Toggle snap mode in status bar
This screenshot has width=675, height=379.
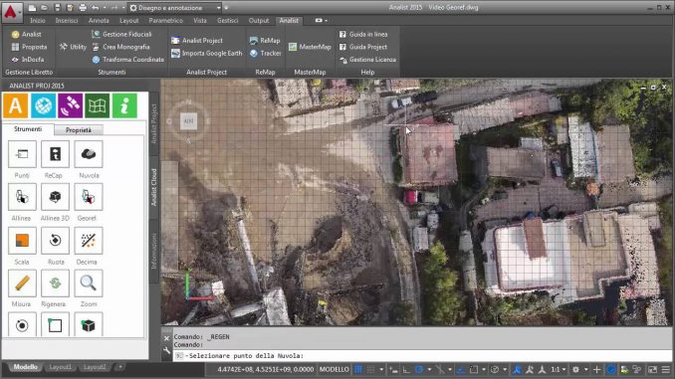tap(370, 369)
